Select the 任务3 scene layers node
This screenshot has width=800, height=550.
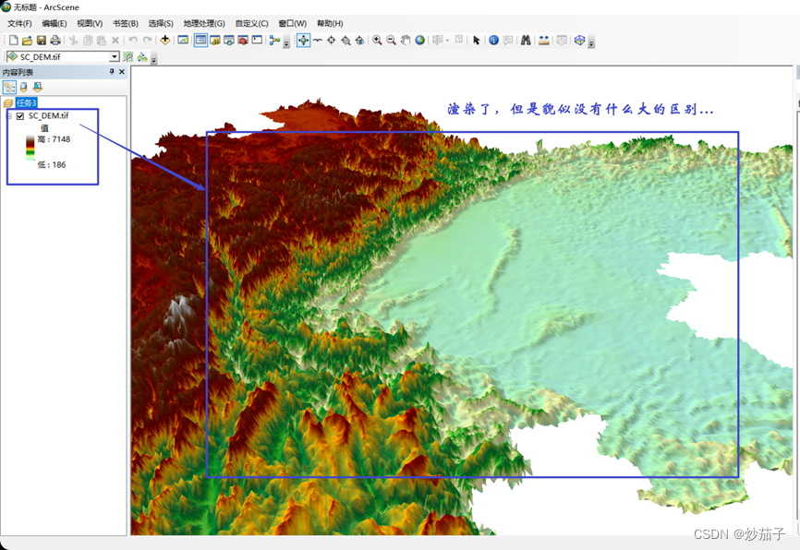click(27, 103)
